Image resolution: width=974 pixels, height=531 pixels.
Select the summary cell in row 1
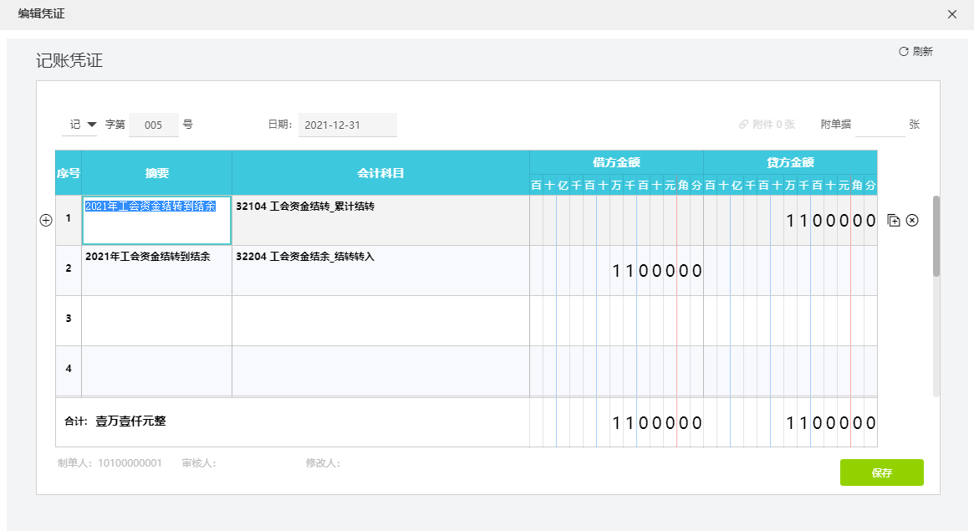coord(156,221)
